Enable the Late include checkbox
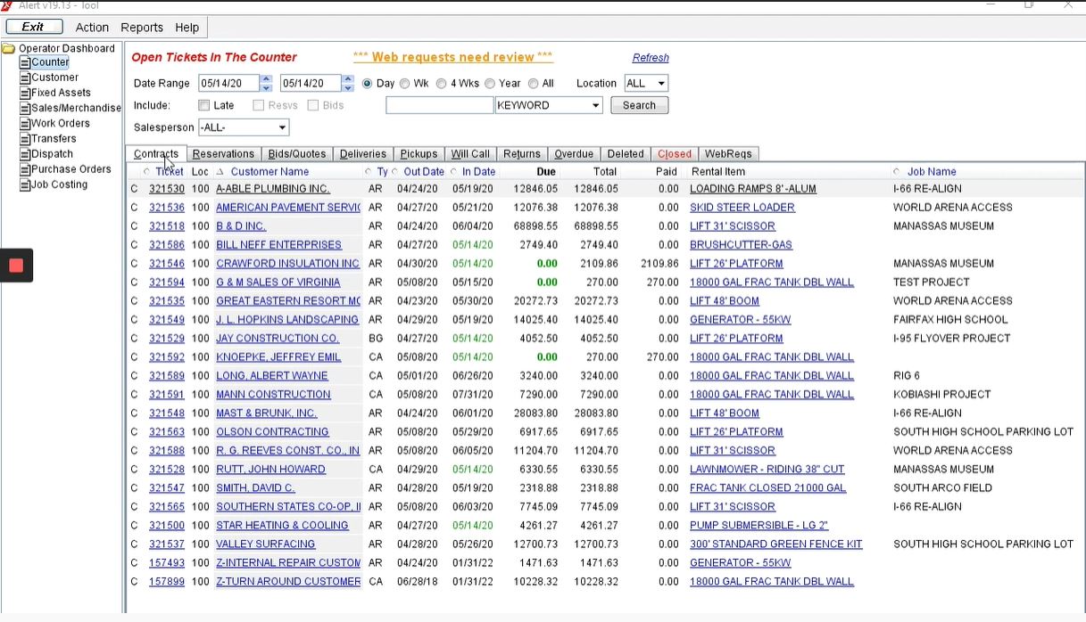1086x622 pixels. point(204,105)
